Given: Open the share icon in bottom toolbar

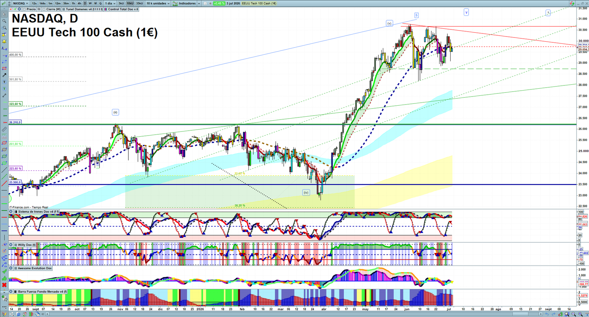Looking at the screenshot, I should (12, 314).
